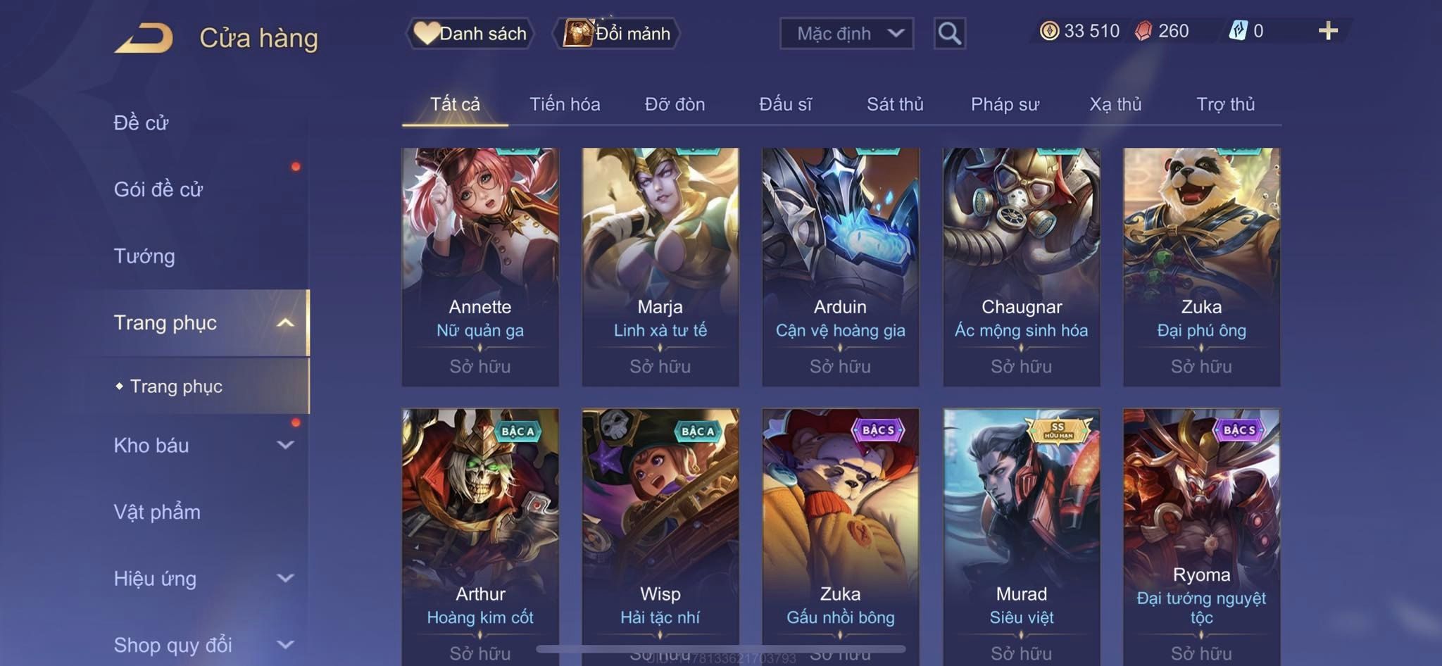
Task: Expand the Shop quy đổi section
Action: click(285, 644)
